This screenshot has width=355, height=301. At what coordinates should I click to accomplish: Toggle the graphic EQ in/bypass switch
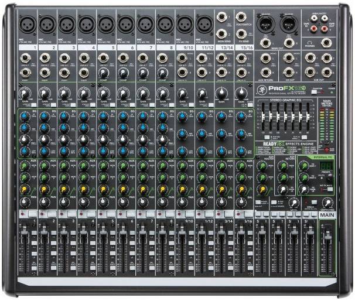[x=304, y=137]
